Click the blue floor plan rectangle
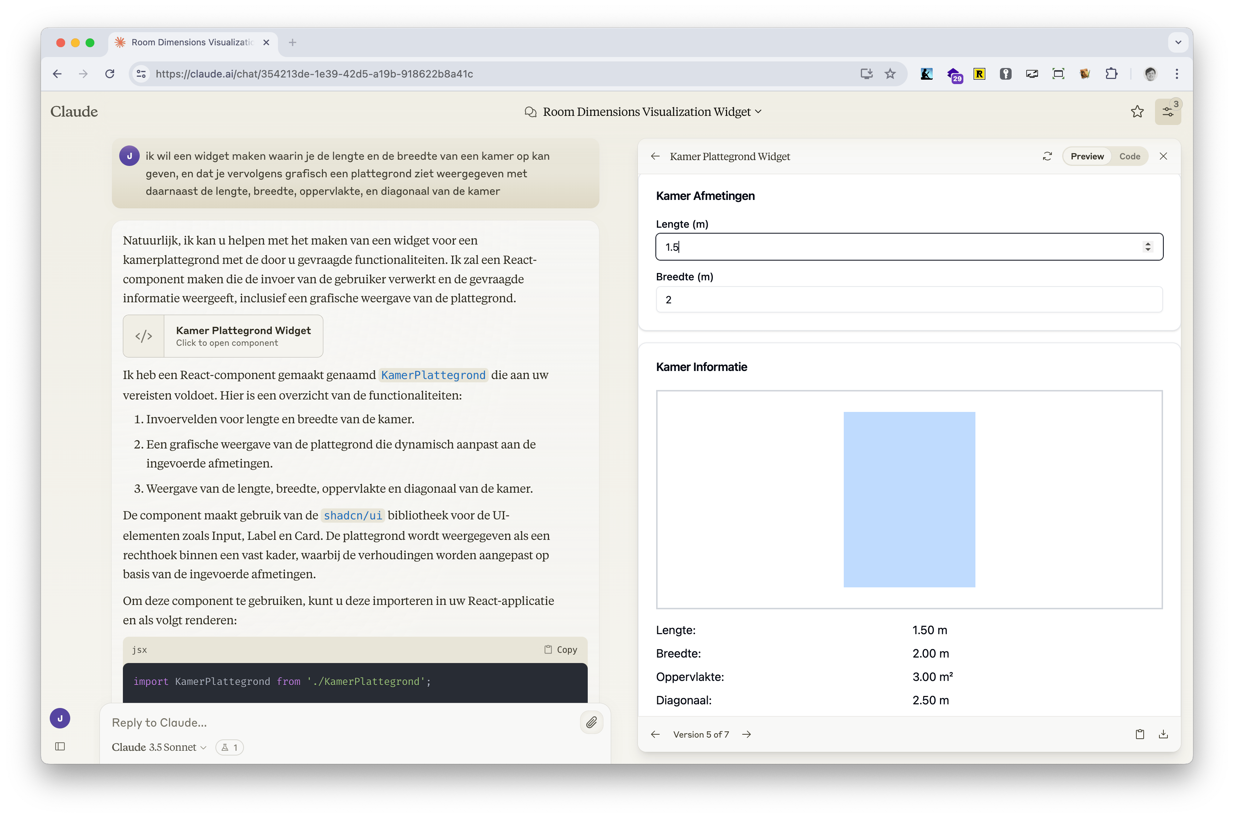The image size is (1234, 818). (x=909, y=499)
